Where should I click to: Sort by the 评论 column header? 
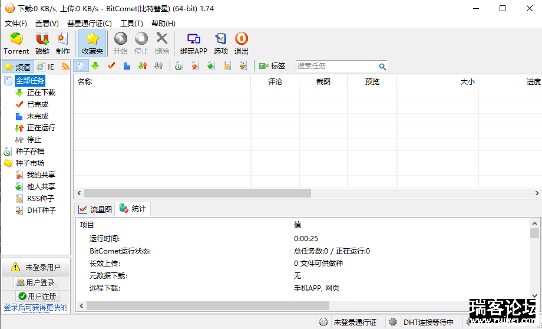tap(275, 82)
